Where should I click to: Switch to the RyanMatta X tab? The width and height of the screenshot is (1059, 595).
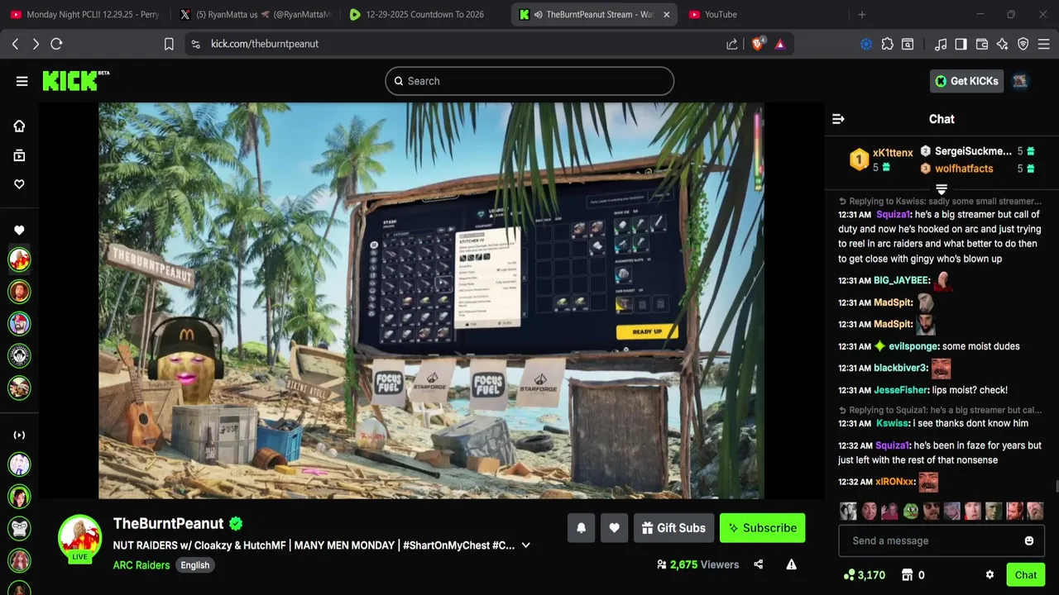256,14
